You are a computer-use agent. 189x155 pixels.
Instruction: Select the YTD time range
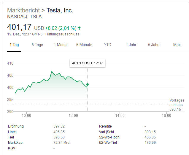(107, 45)
